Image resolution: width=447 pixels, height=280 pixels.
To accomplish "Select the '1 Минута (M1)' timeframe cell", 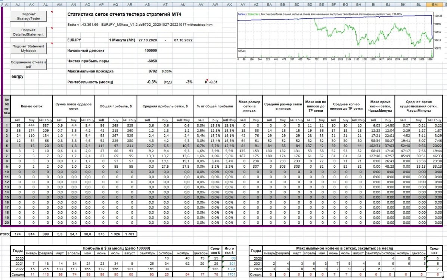I will 122,40.
